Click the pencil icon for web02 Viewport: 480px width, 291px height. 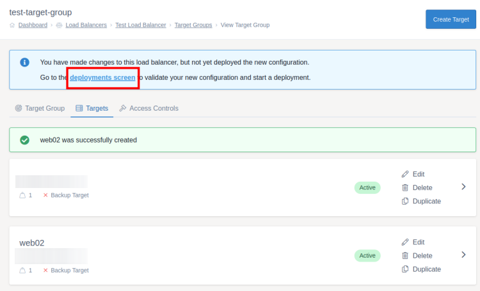pyautogui.click(x=405, y=242)
